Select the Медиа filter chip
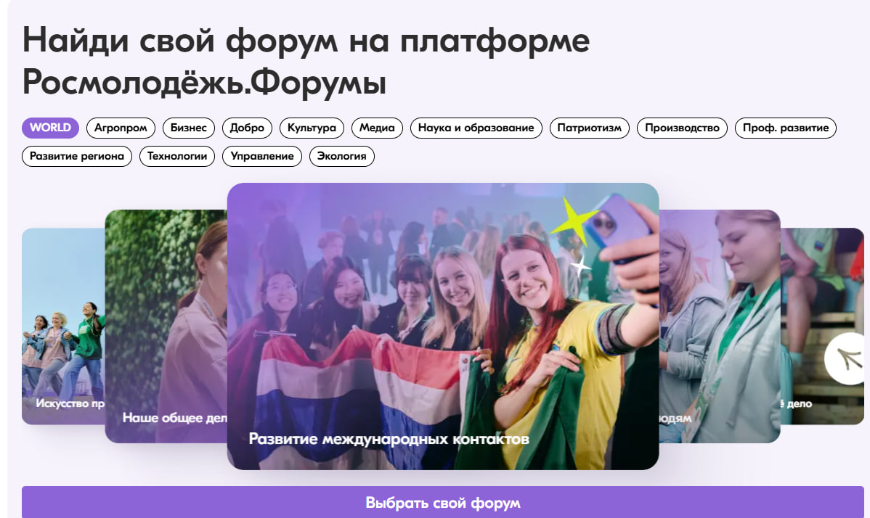Viewport: 870px width, 518px height. click(x=377, y=128)
